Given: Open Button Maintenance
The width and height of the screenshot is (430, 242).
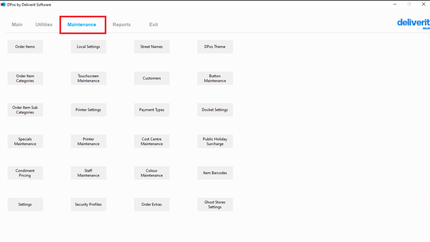Looking at the screenshot, I should (x=215, y=79).
